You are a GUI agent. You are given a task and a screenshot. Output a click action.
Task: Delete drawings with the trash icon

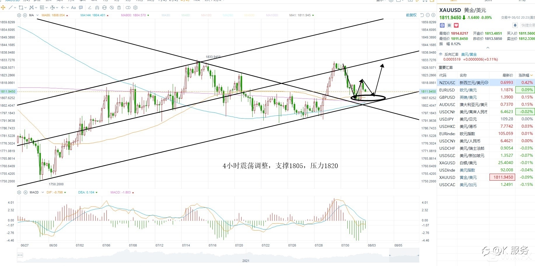point(119,8)
